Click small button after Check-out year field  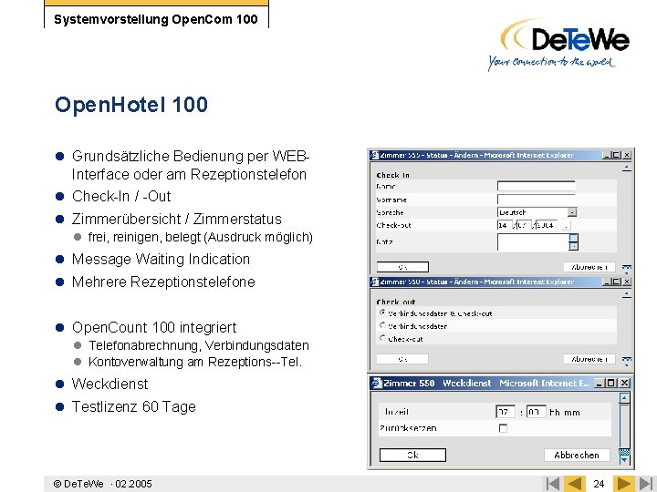[x=566, y=226]
